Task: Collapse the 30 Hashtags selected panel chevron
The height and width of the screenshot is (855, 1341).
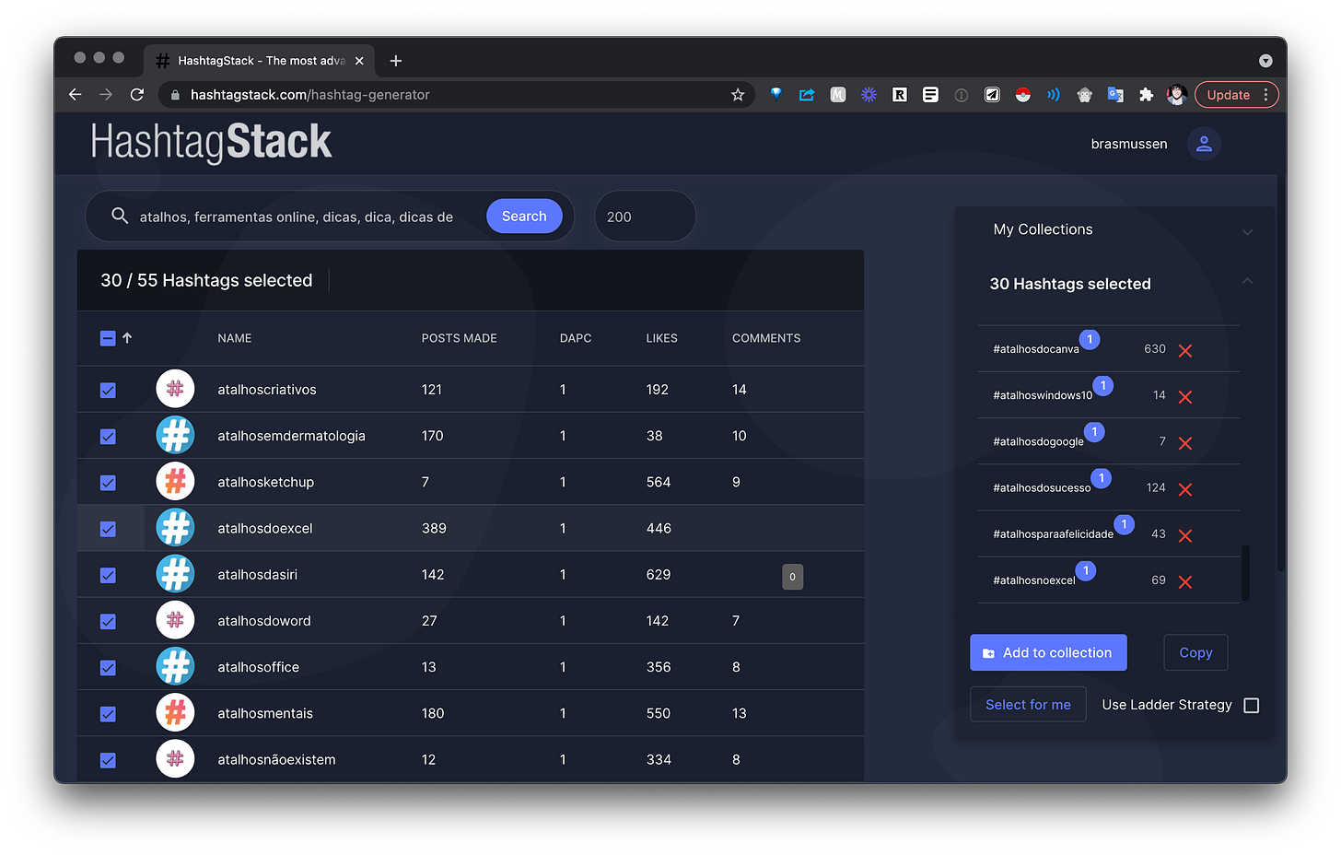Action: tap(1247, 281)
